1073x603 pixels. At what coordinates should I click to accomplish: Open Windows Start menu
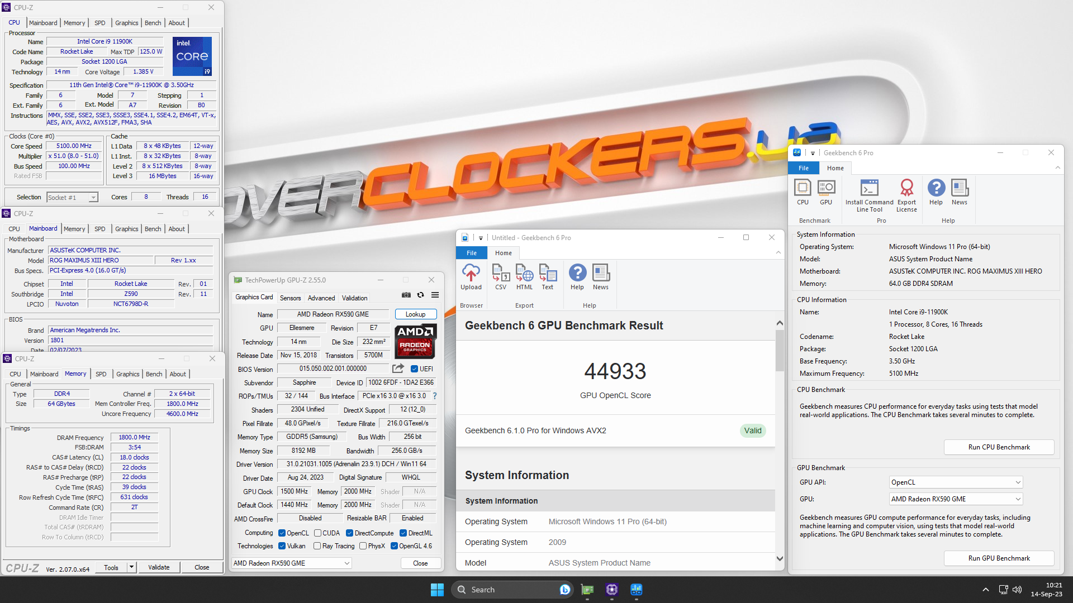(437, 590)
